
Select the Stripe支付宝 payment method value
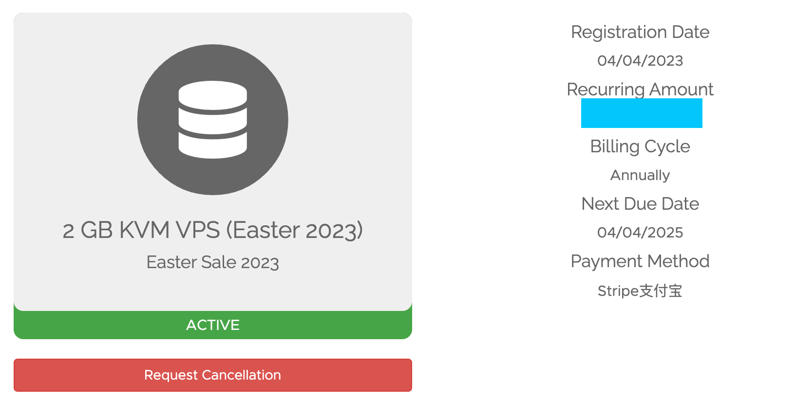pyautogui.click(x=640, y=291)
